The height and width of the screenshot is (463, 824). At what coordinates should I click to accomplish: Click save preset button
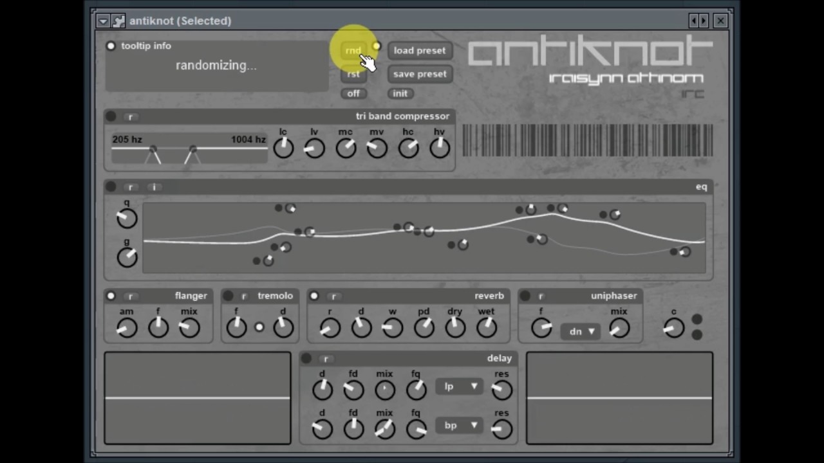420,74
